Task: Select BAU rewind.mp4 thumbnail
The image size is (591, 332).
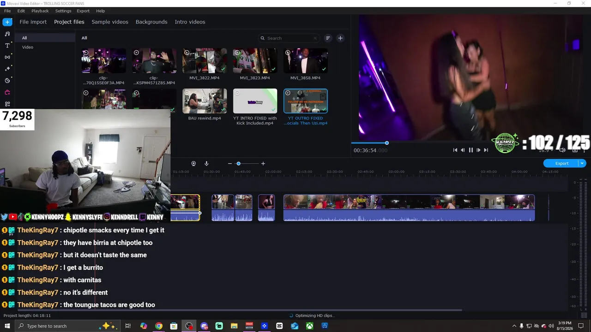Action: (x=205, y=101)
